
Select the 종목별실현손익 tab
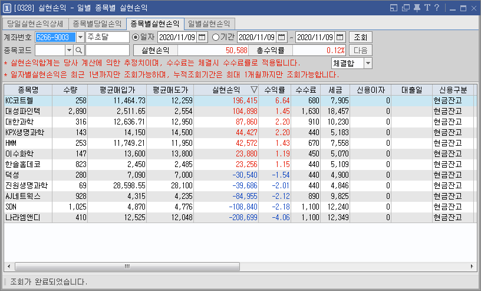[155, 24]
